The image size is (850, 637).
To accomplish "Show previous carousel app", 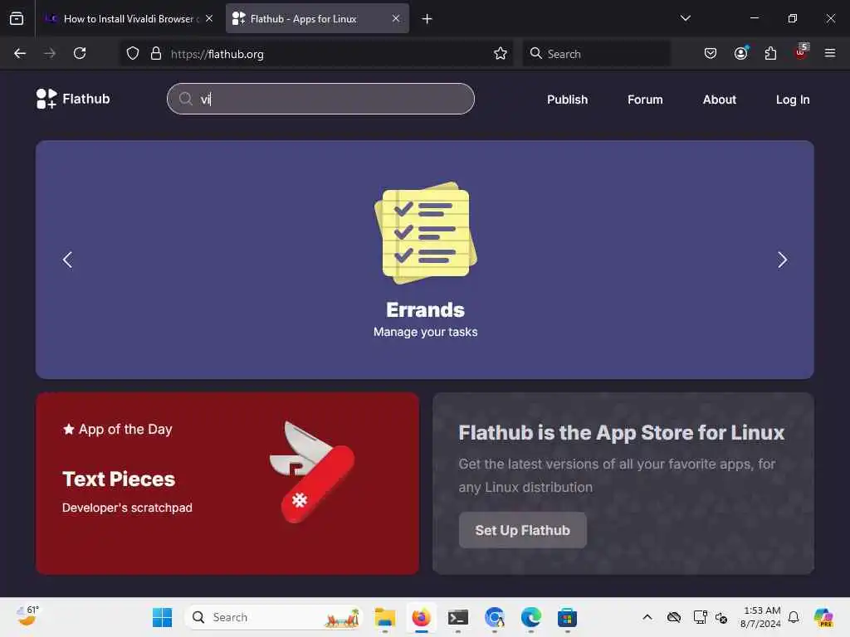I will (x=68, y=260).
